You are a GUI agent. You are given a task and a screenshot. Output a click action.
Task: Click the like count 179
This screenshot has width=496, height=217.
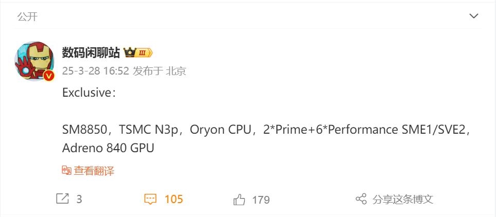261,200
